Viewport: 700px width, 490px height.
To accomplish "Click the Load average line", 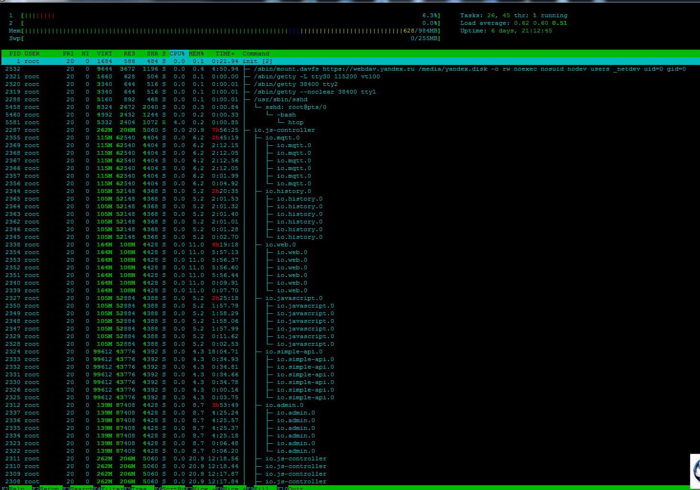I will pyautogui.click(x=514, y=23).
